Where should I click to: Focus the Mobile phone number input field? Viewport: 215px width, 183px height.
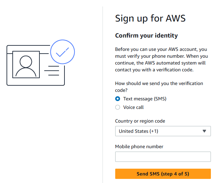(163, 157)
